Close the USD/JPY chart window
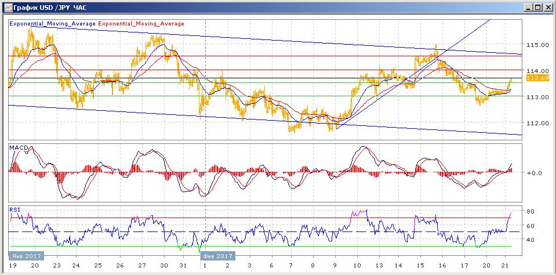The width and height of the screenshot is (556, 275). click(x=547, y=7)
